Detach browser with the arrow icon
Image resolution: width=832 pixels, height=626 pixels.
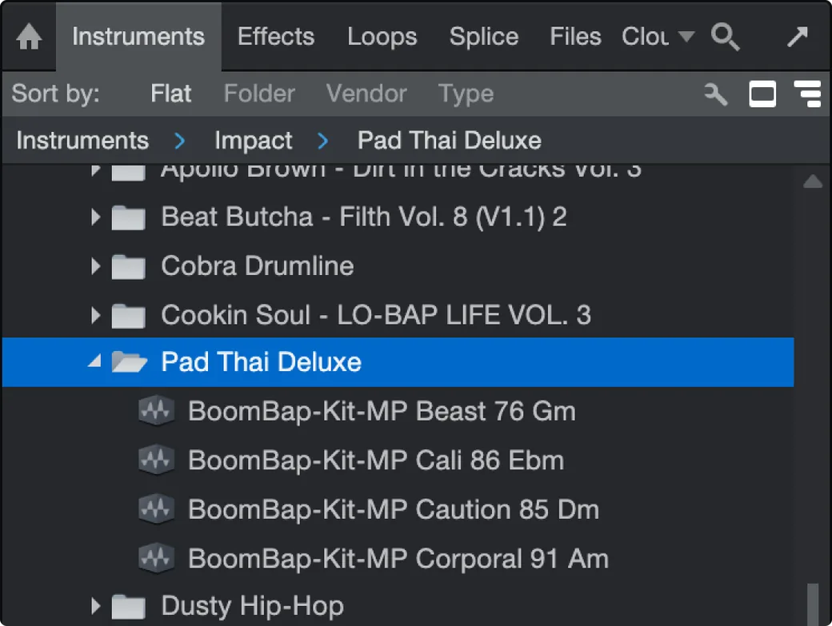point(797,37)
